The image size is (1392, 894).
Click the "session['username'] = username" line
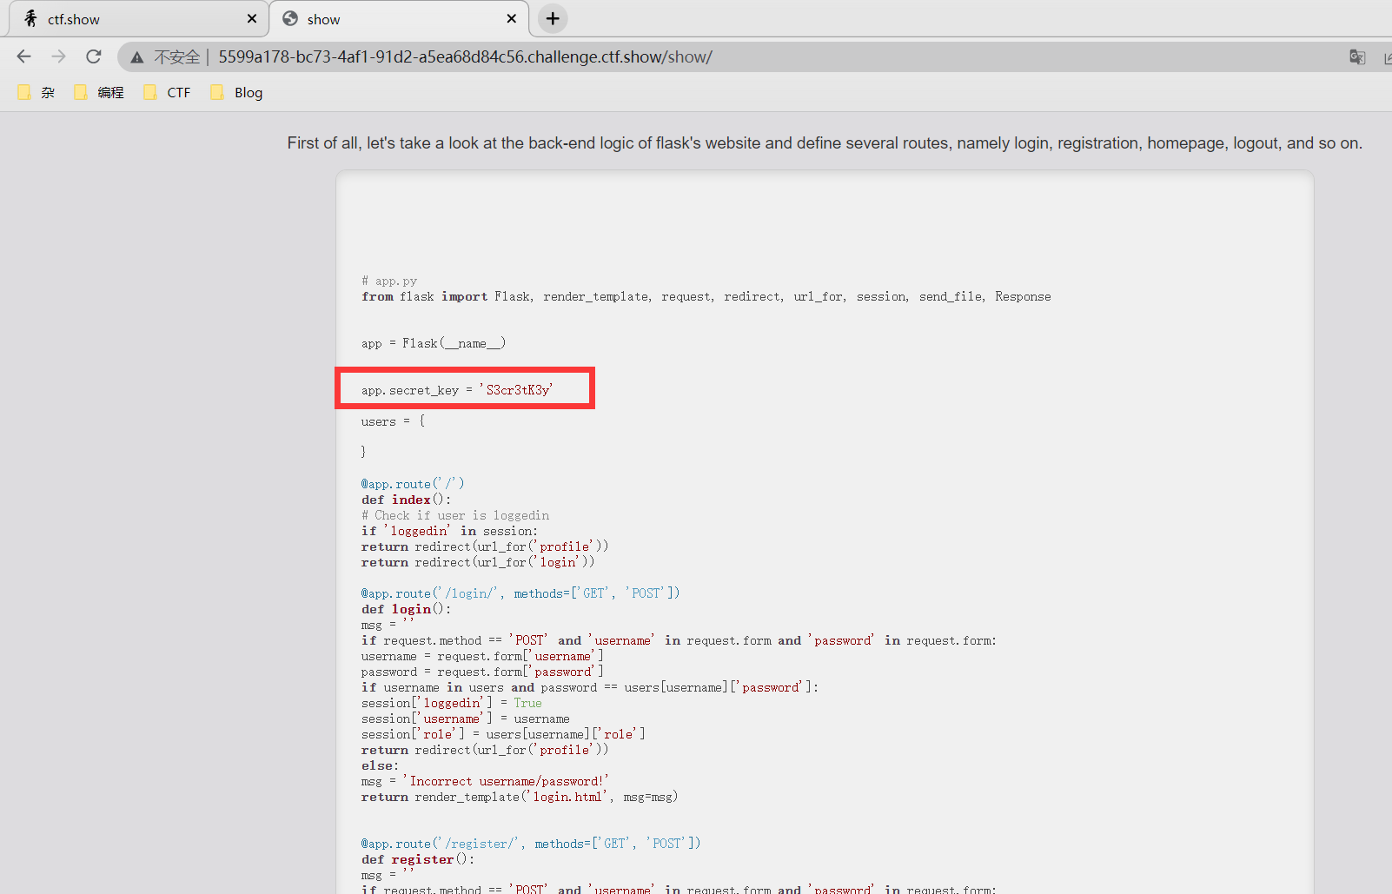tap(466, 719)
